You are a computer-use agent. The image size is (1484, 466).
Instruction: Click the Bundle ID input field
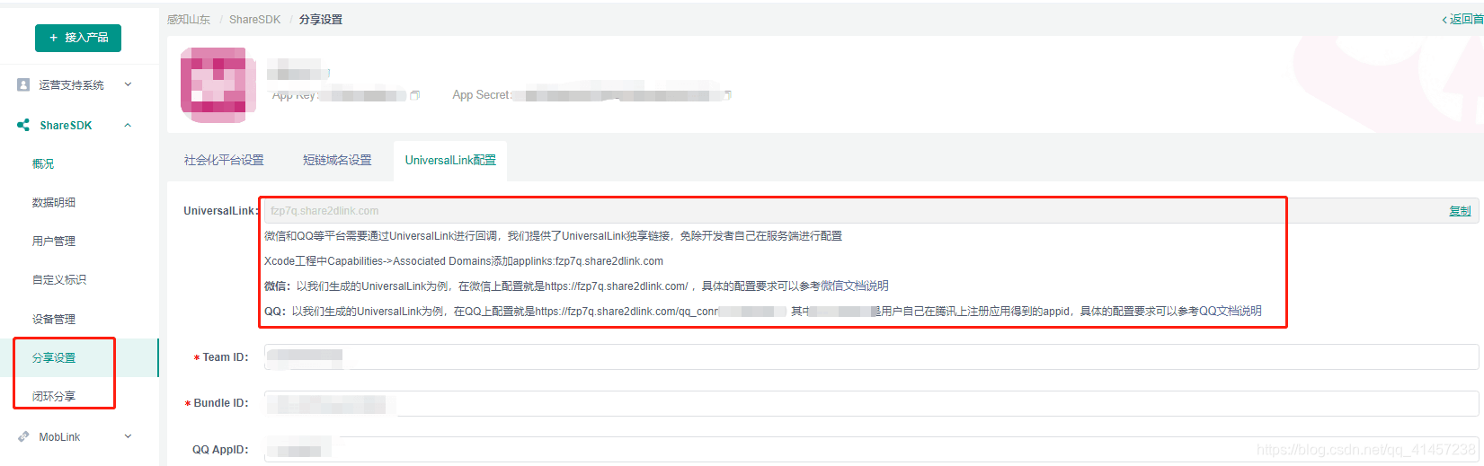pos(871,404)
